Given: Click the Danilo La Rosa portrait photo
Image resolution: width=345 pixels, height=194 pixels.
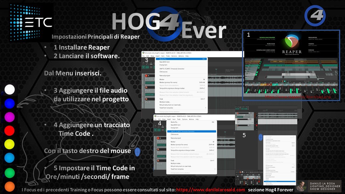Looking at the screenshot, I should [301, 186].
